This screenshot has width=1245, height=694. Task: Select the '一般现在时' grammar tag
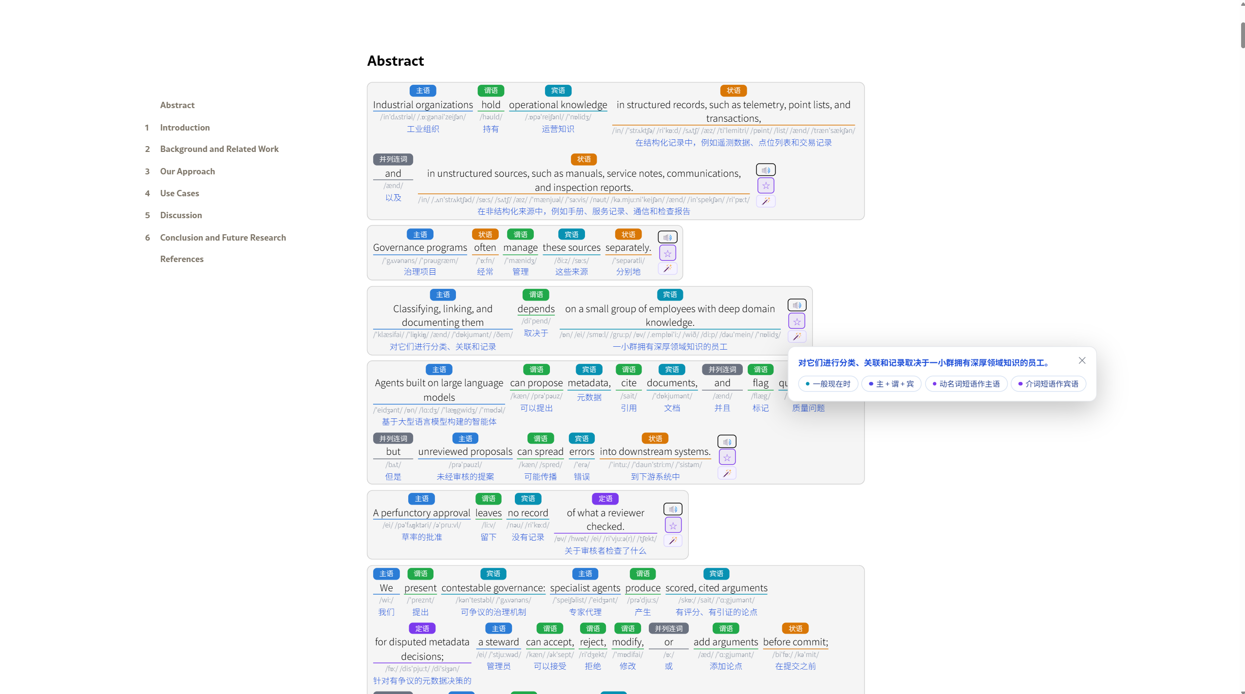[x=828, y=384]
